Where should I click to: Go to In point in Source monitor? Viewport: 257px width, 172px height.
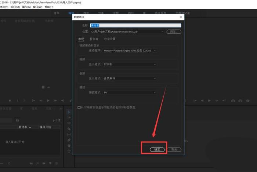pyautogui.click(x=34, y=101)
